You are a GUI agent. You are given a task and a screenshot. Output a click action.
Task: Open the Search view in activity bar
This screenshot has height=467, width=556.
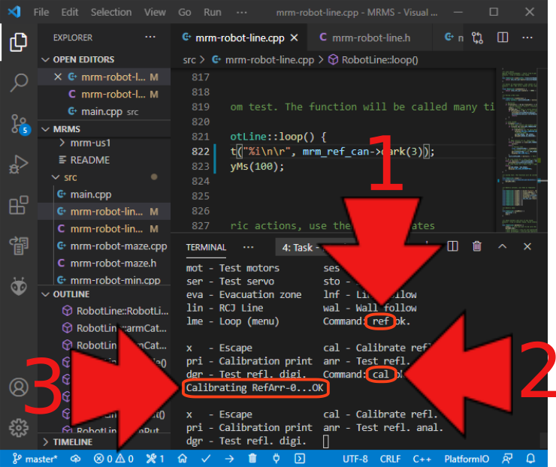(x=19, y=83)
